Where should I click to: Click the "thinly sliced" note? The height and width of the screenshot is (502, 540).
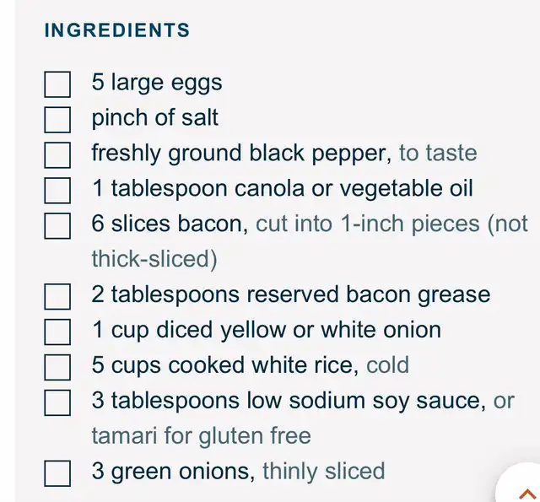323,471
